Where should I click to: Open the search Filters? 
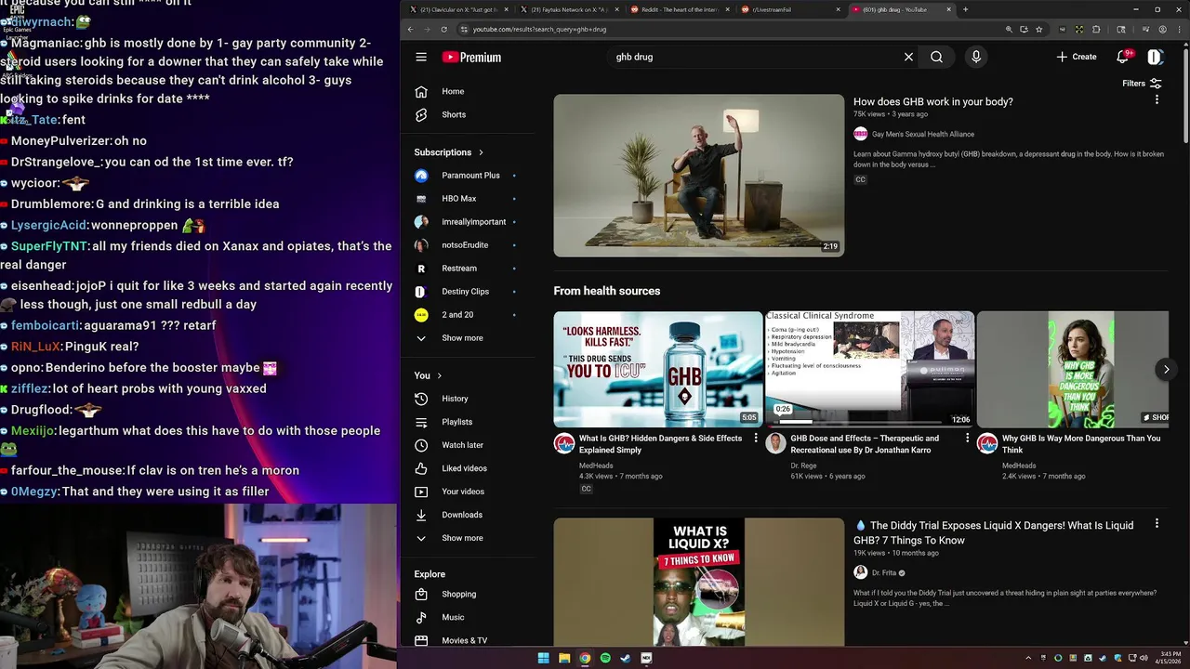click(1142, 84)
